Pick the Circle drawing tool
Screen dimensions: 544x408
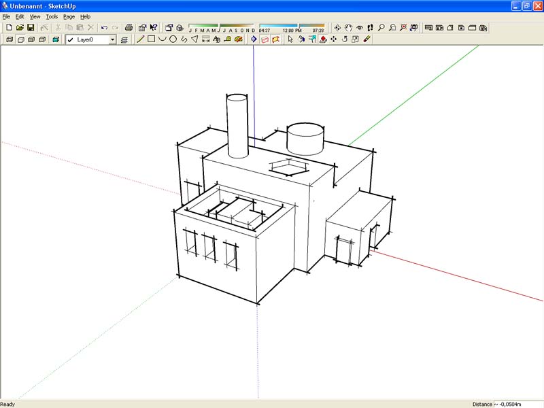(x=173, y=39)
